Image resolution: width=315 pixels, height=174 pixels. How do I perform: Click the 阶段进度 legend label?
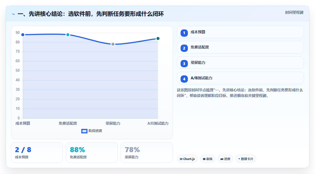[x=95, y=131]
